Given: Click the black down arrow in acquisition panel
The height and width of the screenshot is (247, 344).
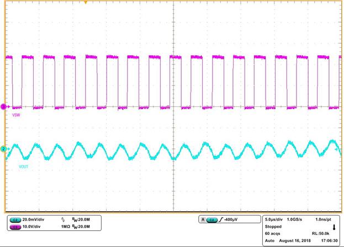Looking at the screenshot, I should tap(333, 227).
